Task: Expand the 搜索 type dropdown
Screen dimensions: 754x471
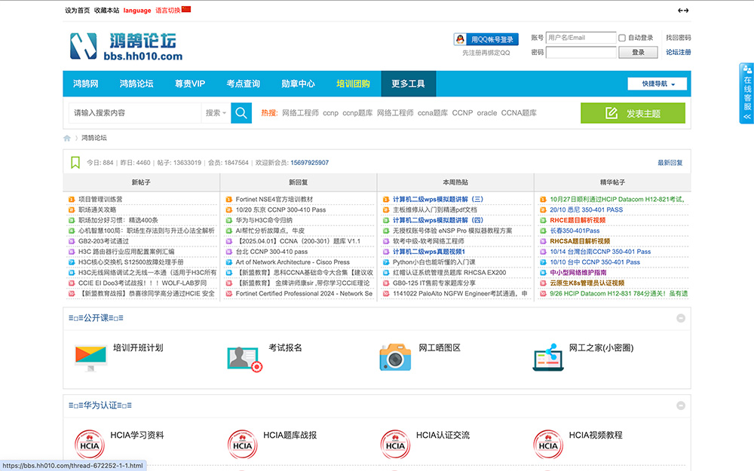Action: [x=216, y=113]
